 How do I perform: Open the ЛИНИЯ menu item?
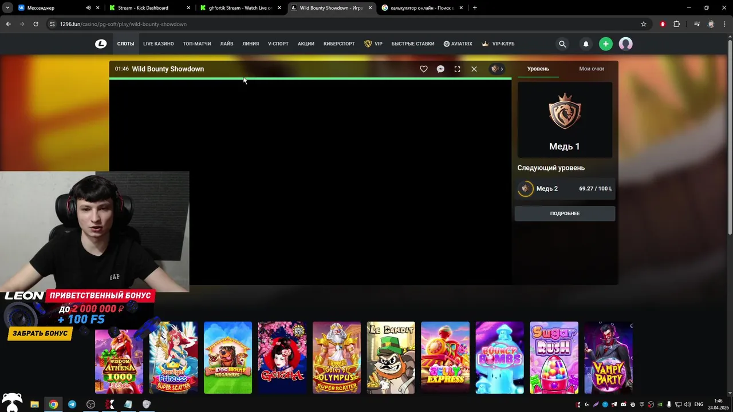(251, 44)
